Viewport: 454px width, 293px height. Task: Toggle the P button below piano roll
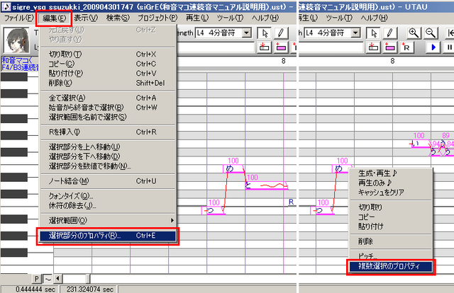pyautogui.click(x=36, y=279)
